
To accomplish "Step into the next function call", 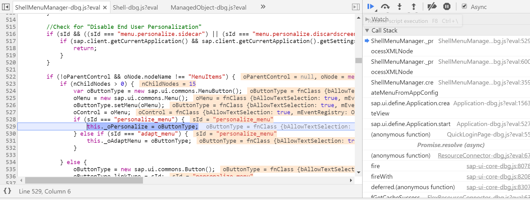I will click(x=399, y=7).
